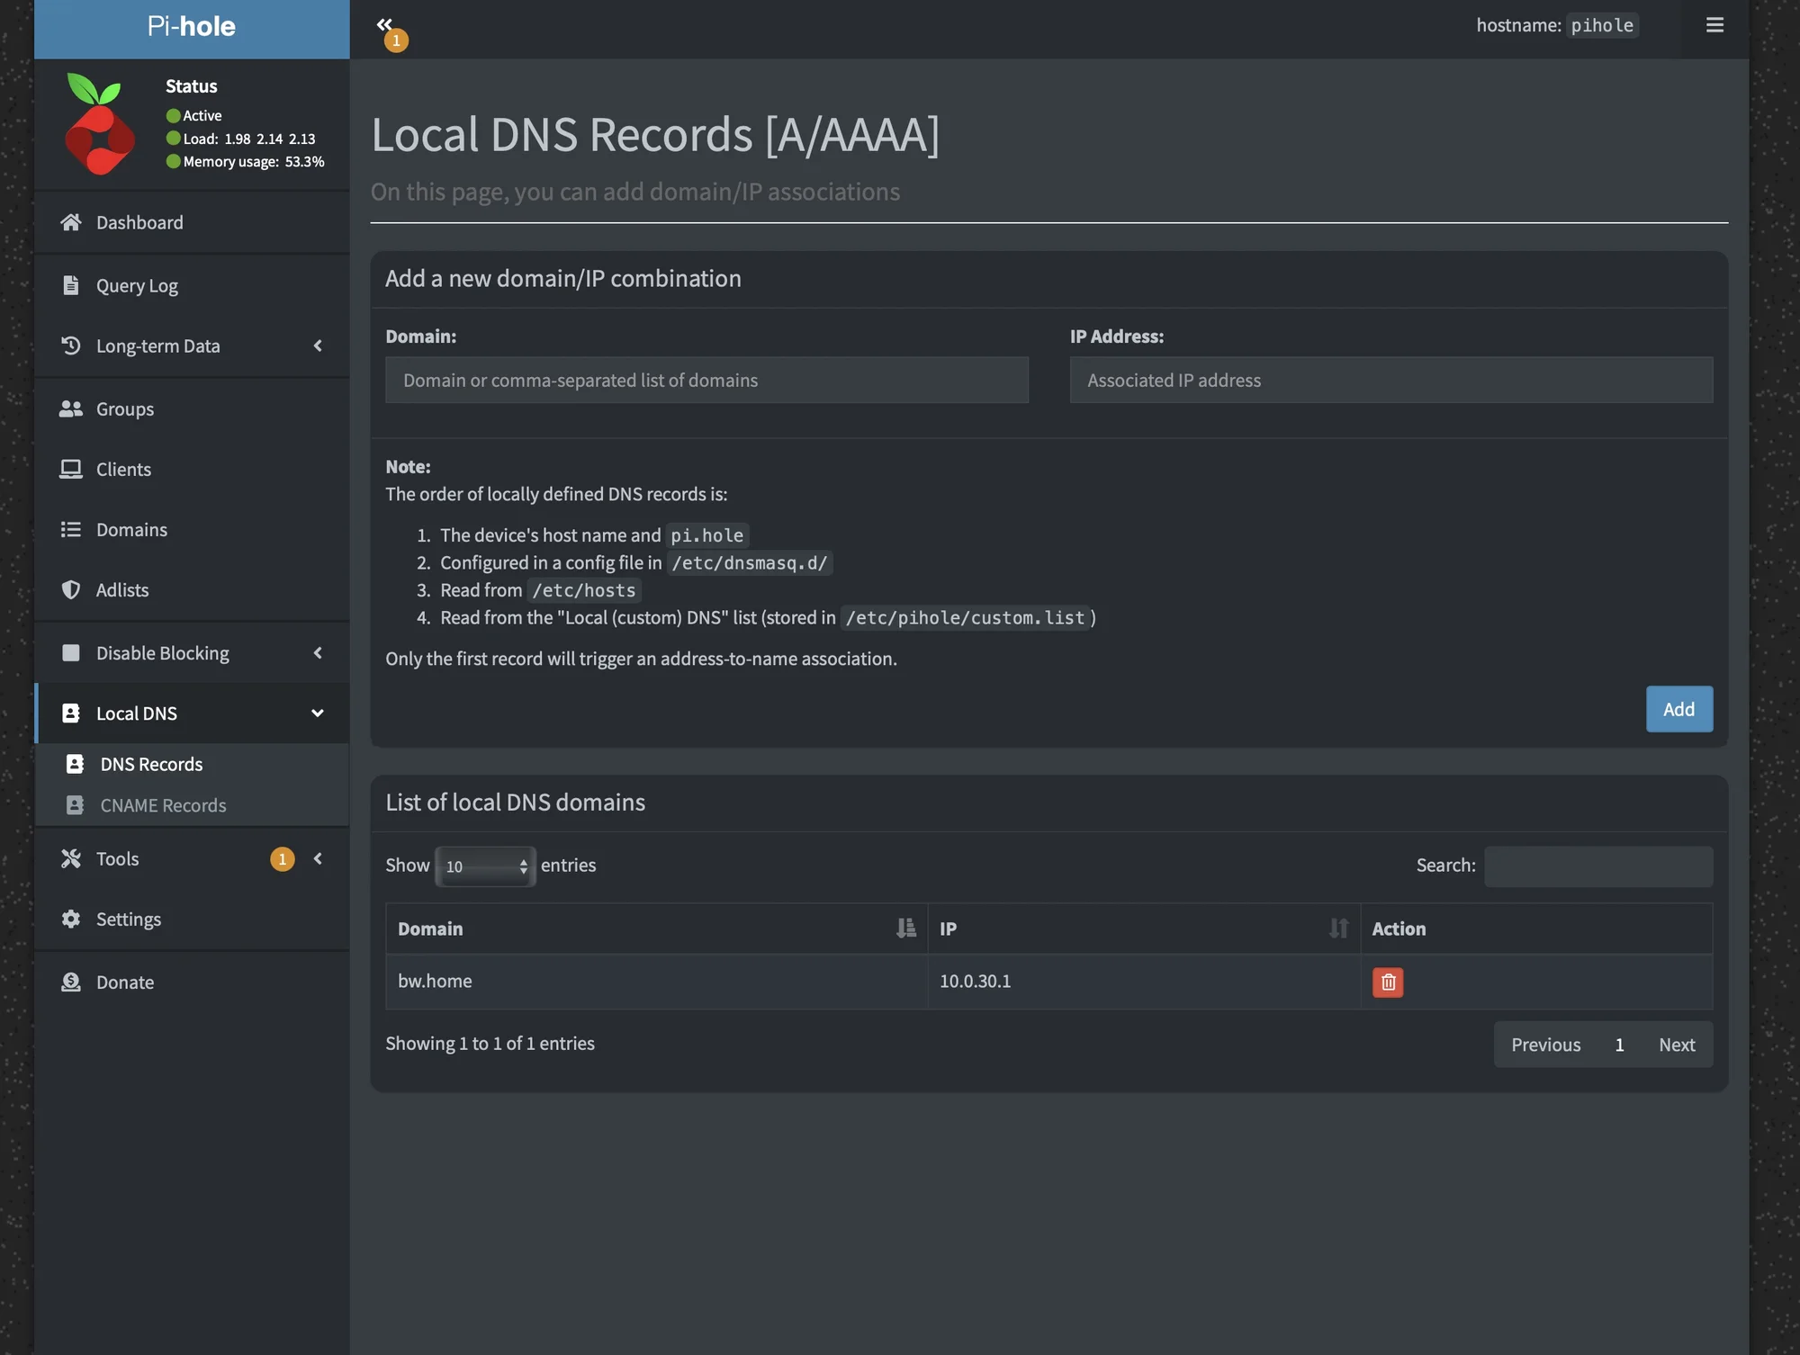Open the Adlists page
Screen dimensions: 1800x1355
192,589
